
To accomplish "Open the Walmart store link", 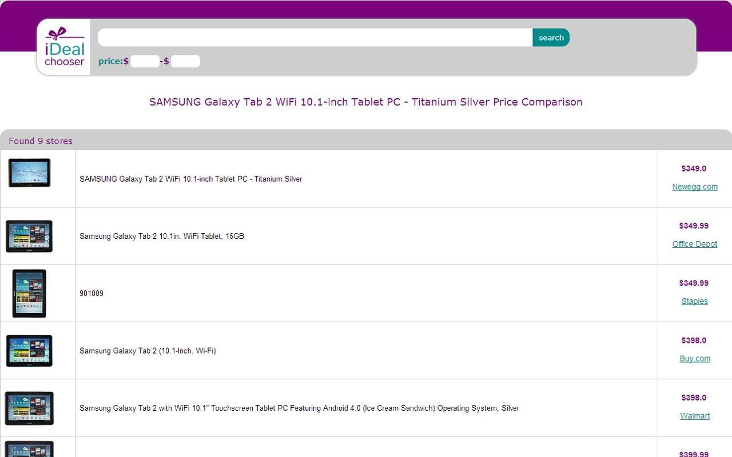I will click(695, 416).
